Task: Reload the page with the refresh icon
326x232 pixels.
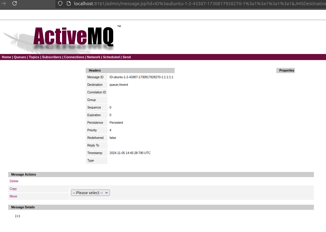Action: [15, 3]
